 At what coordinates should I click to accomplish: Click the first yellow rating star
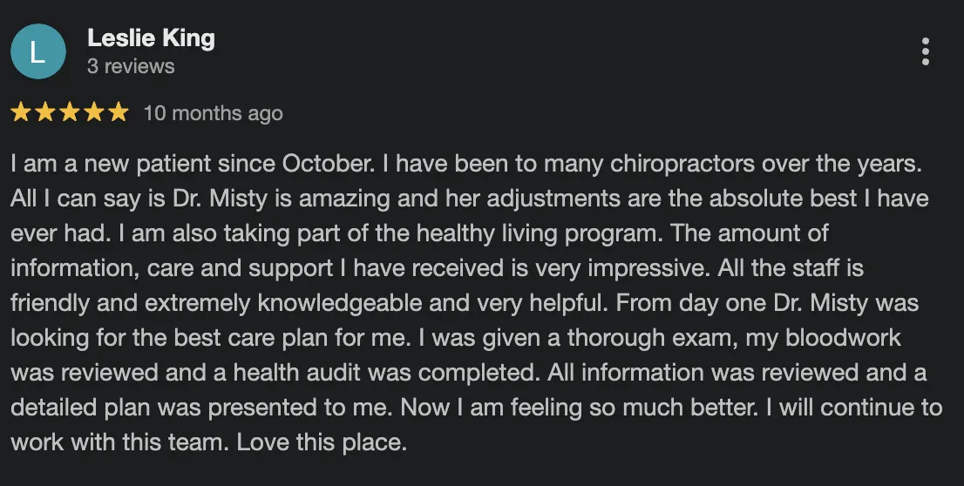click(21, 113)
